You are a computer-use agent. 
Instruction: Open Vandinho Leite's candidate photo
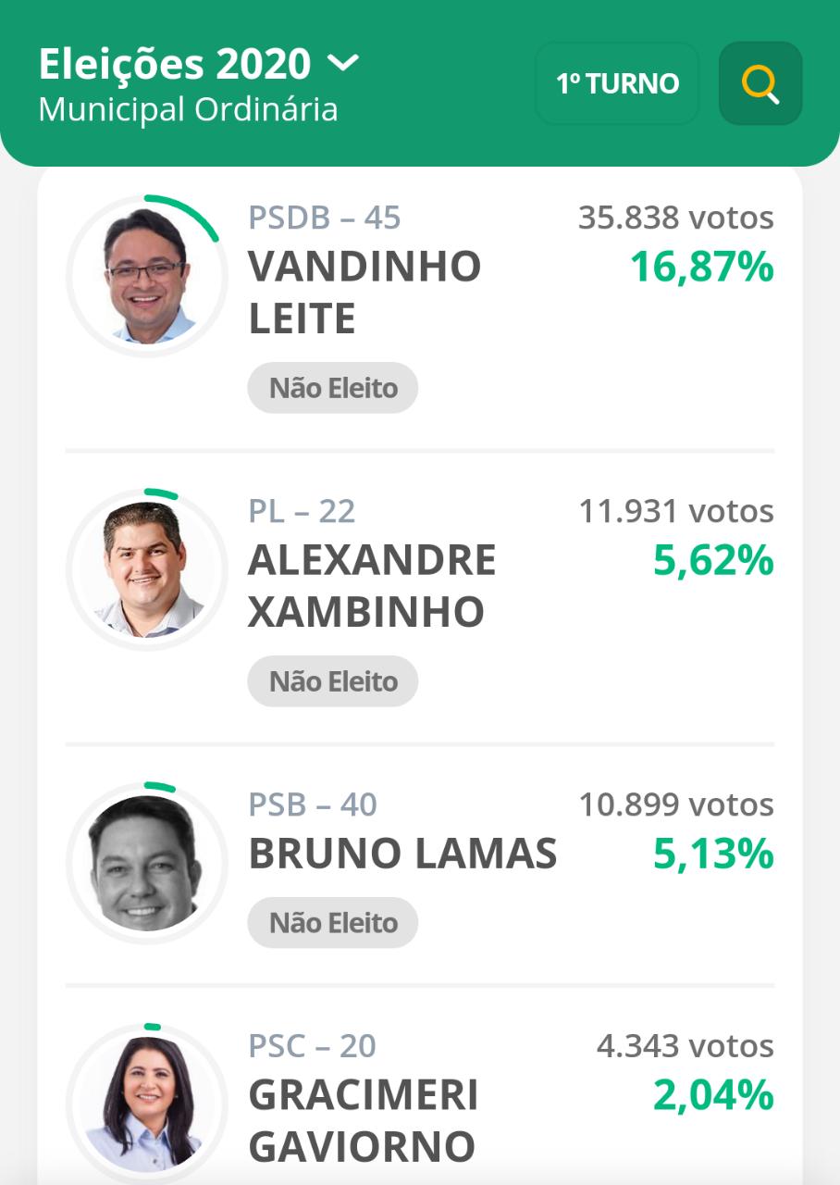click(x=146, y=275)
